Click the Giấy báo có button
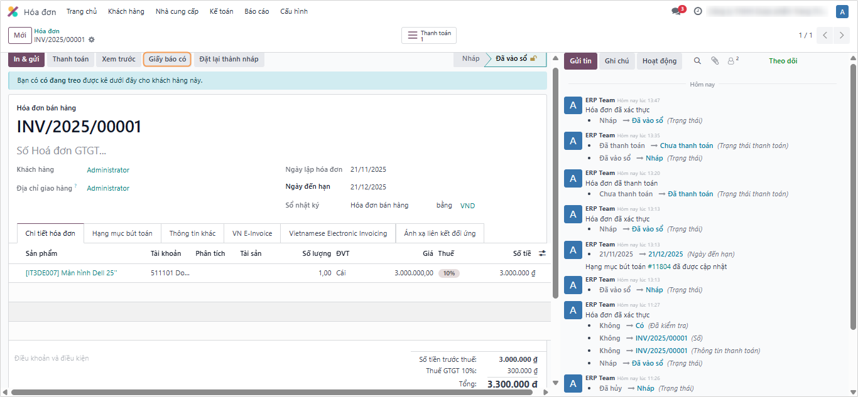Viewport: 858px width, 397px height. coord(167,59)
